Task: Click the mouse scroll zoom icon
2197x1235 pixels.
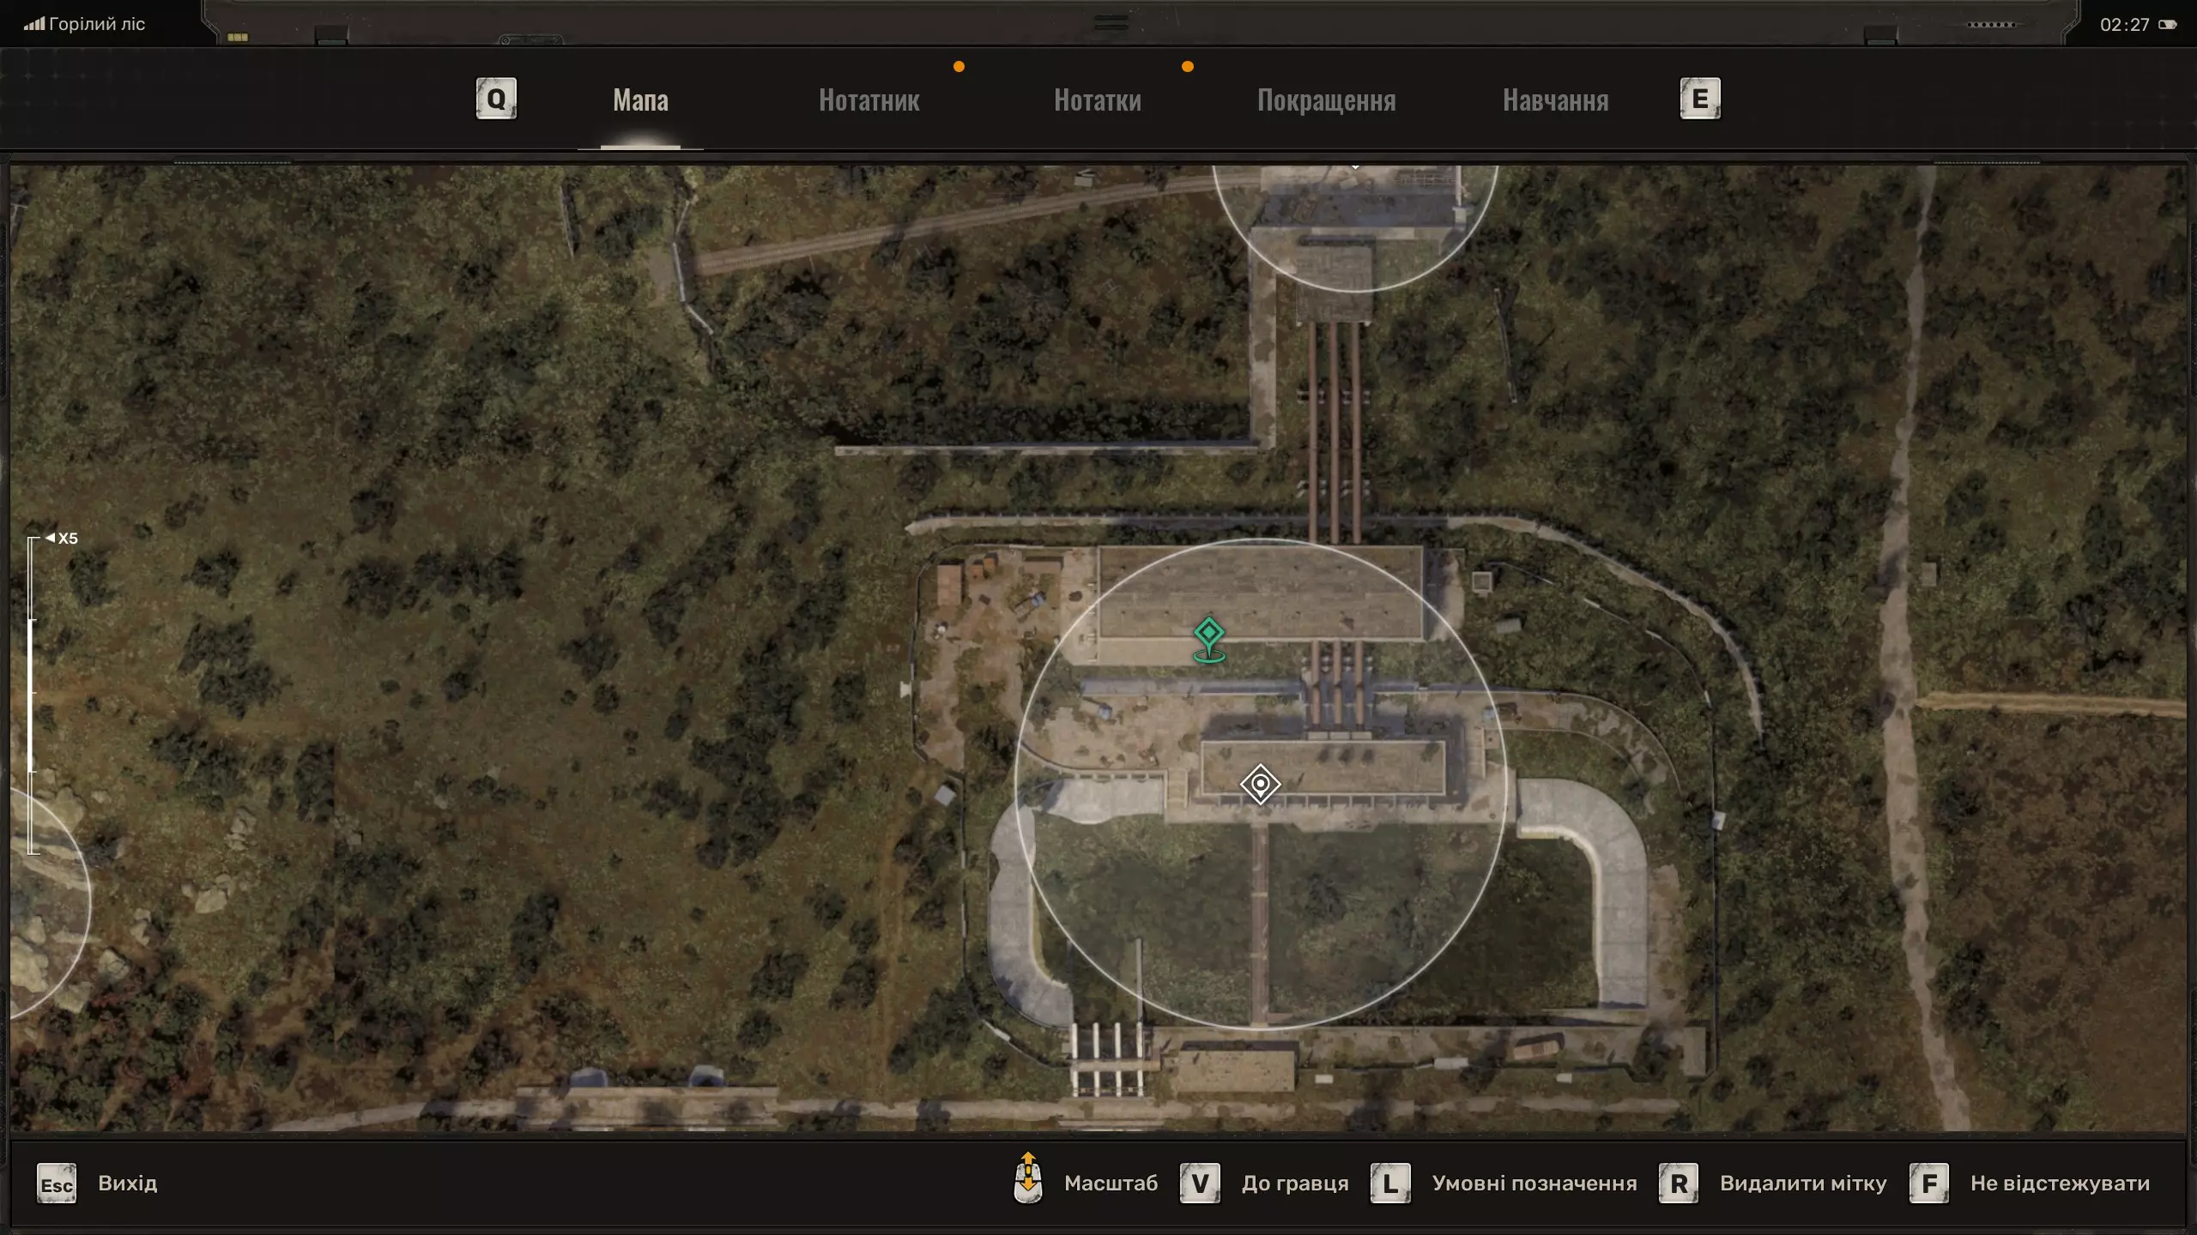Action: click(1027, 1178)
